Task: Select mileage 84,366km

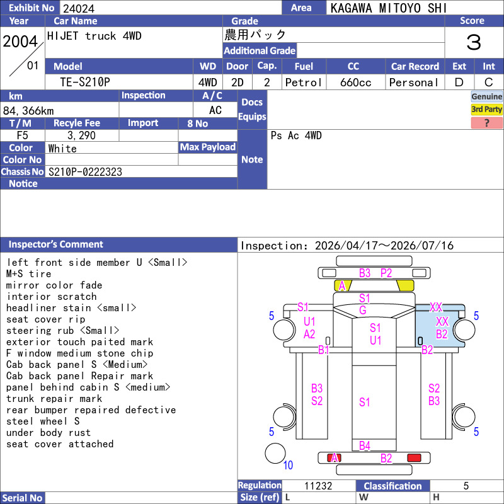Action: pos(28,111)
